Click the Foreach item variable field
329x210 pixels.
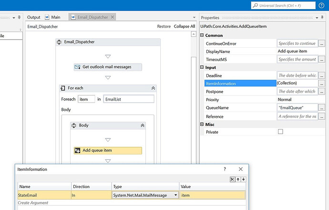coord(86,99)
